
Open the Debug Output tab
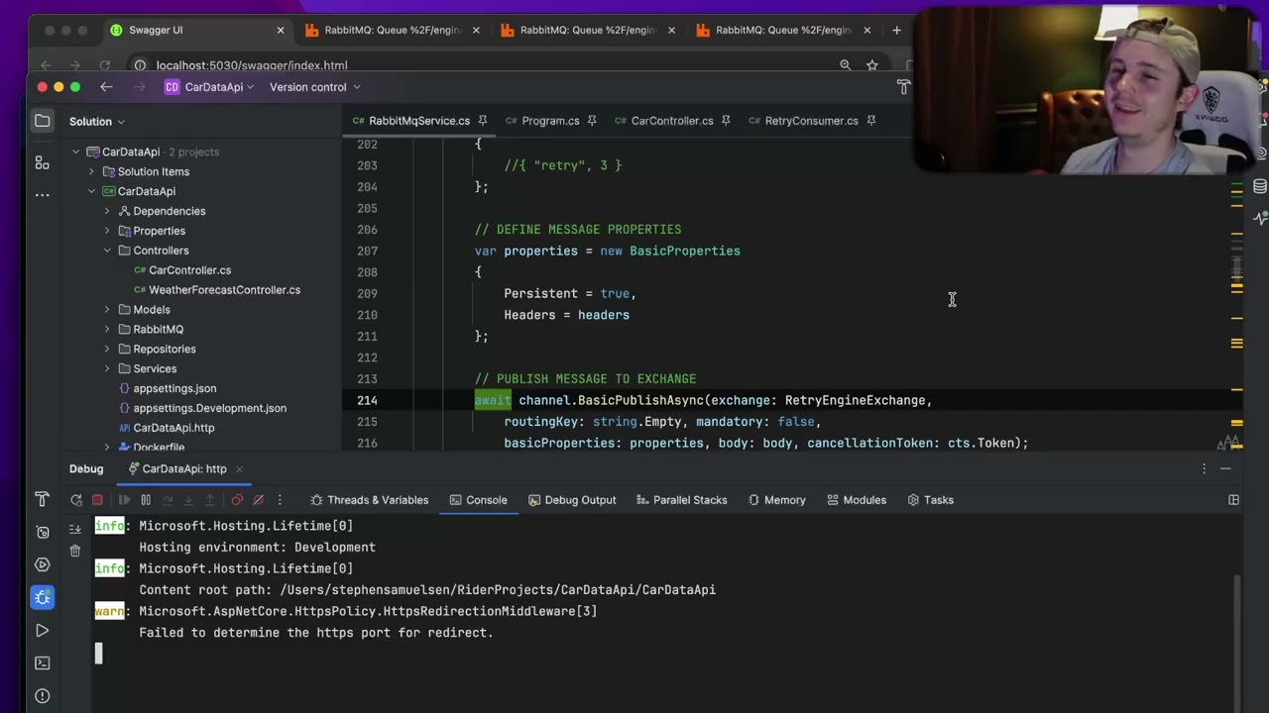[572, 500]
